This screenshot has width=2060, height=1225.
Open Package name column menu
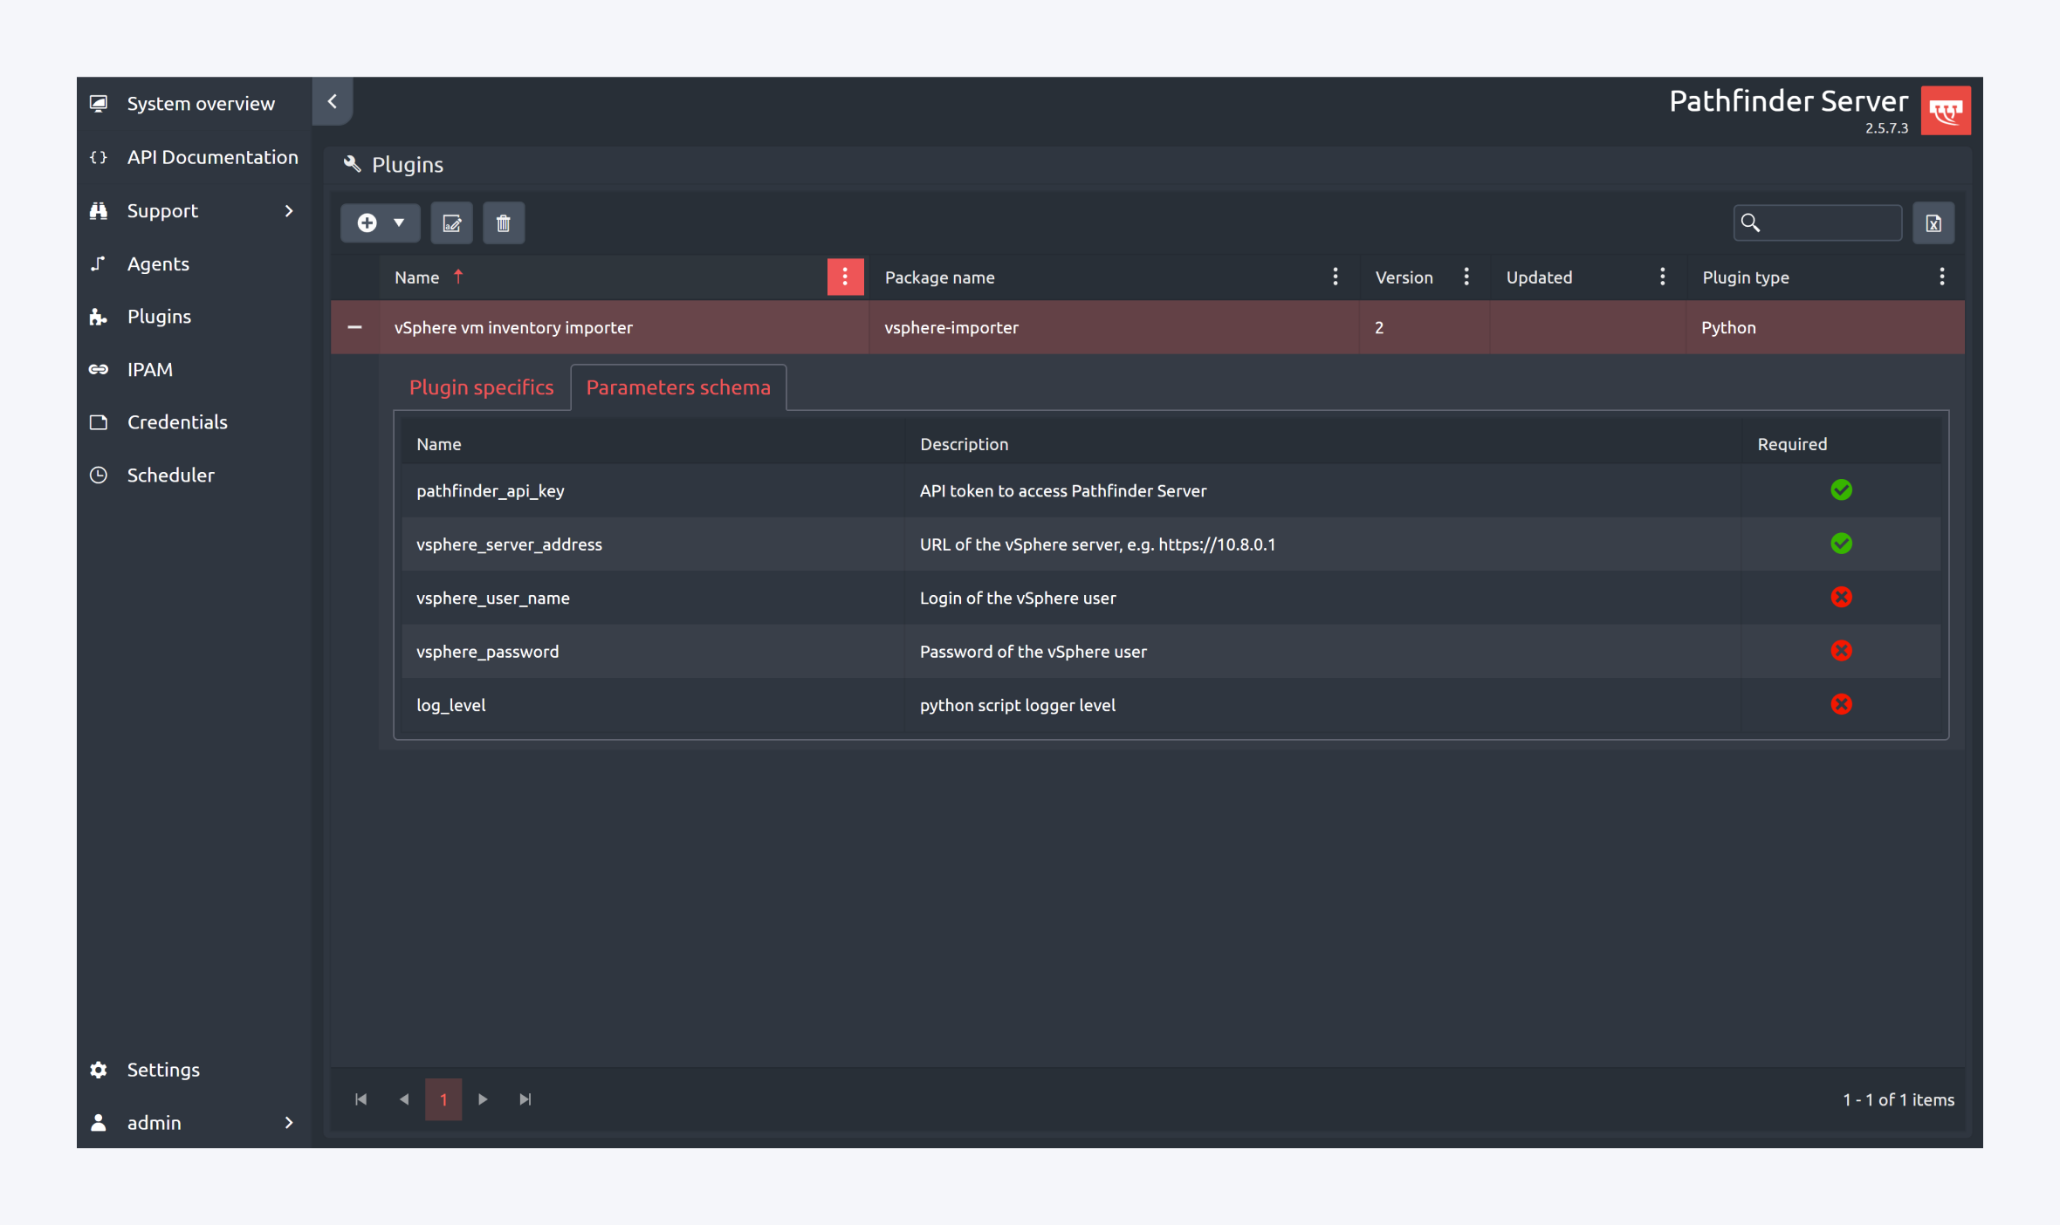coord(1335,277)
